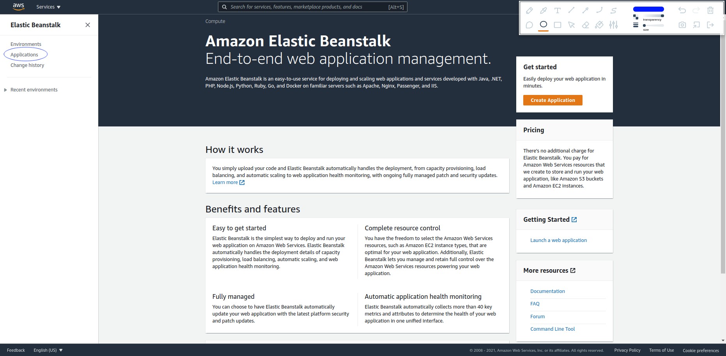Click Automatic application health monitoring heading
The image size is (726, 356).
point(423,296)
